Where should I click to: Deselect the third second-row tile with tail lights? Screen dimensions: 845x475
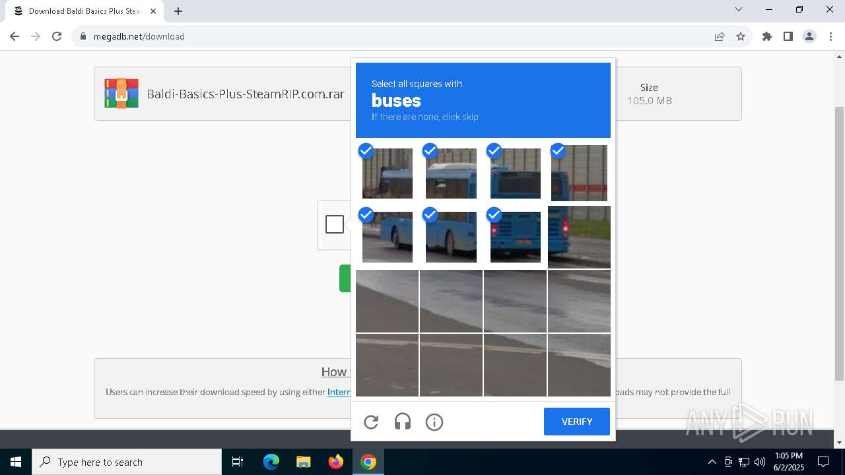point(516,237)
